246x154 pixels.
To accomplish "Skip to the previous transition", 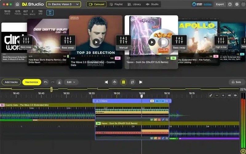I will click(x=106, y=82).
